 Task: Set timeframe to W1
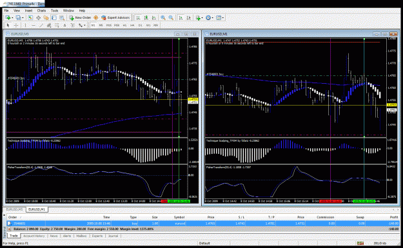[x=148, y=25]
